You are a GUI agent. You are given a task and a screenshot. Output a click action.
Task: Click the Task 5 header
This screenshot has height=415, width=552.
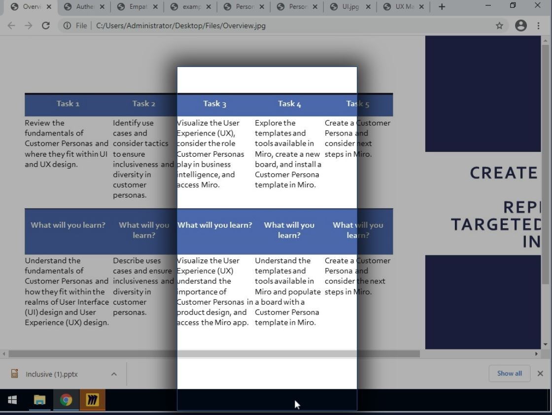[357, 104]
